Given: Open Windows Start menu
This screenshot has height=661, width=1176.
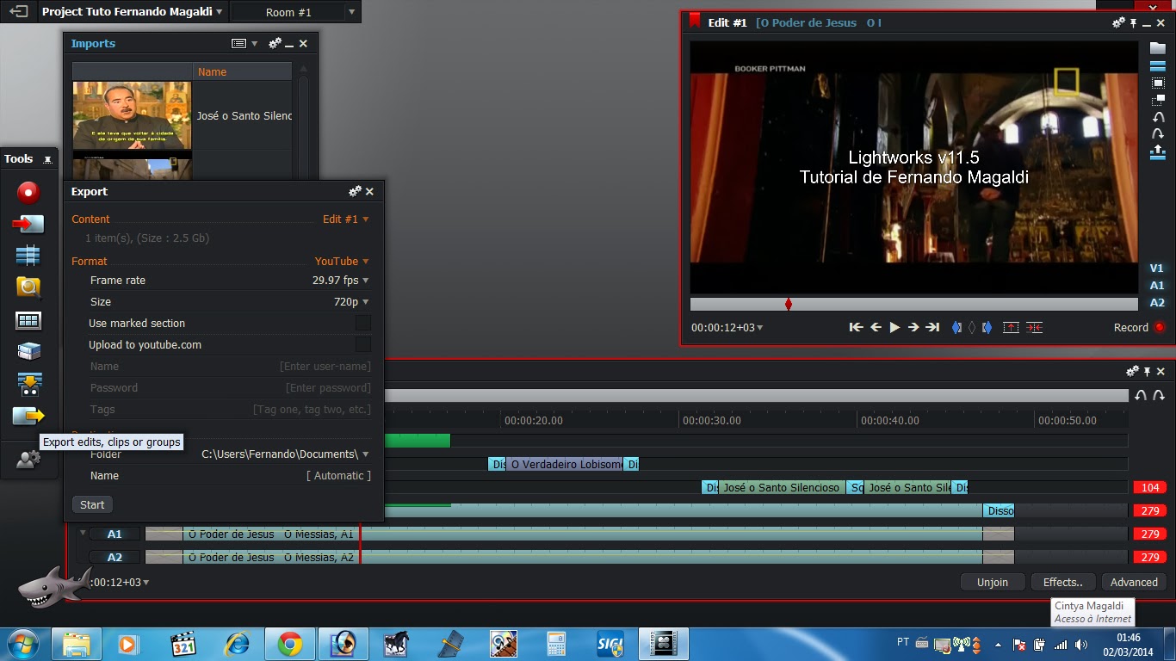Looking at the screenshot, I should click(22, 644).
